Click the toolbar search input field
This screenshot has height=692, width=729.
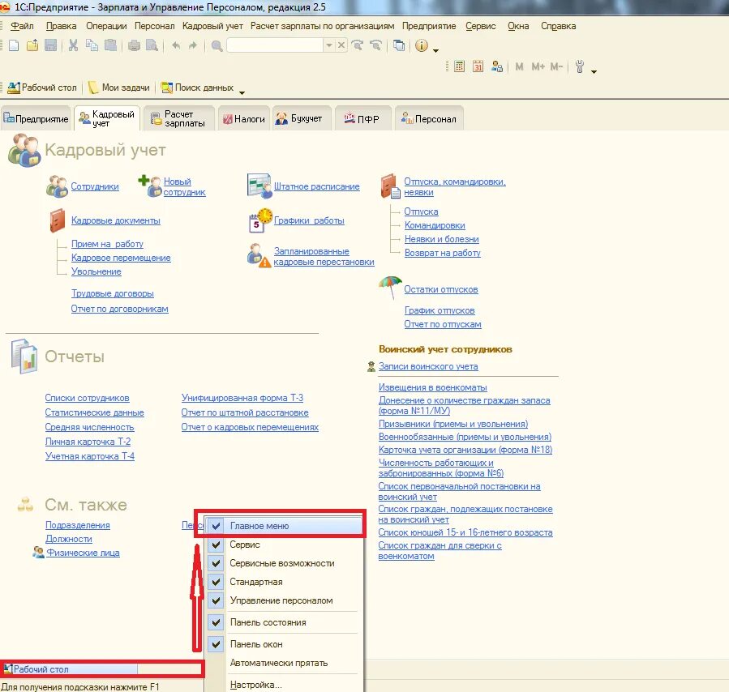pos(275,45)
